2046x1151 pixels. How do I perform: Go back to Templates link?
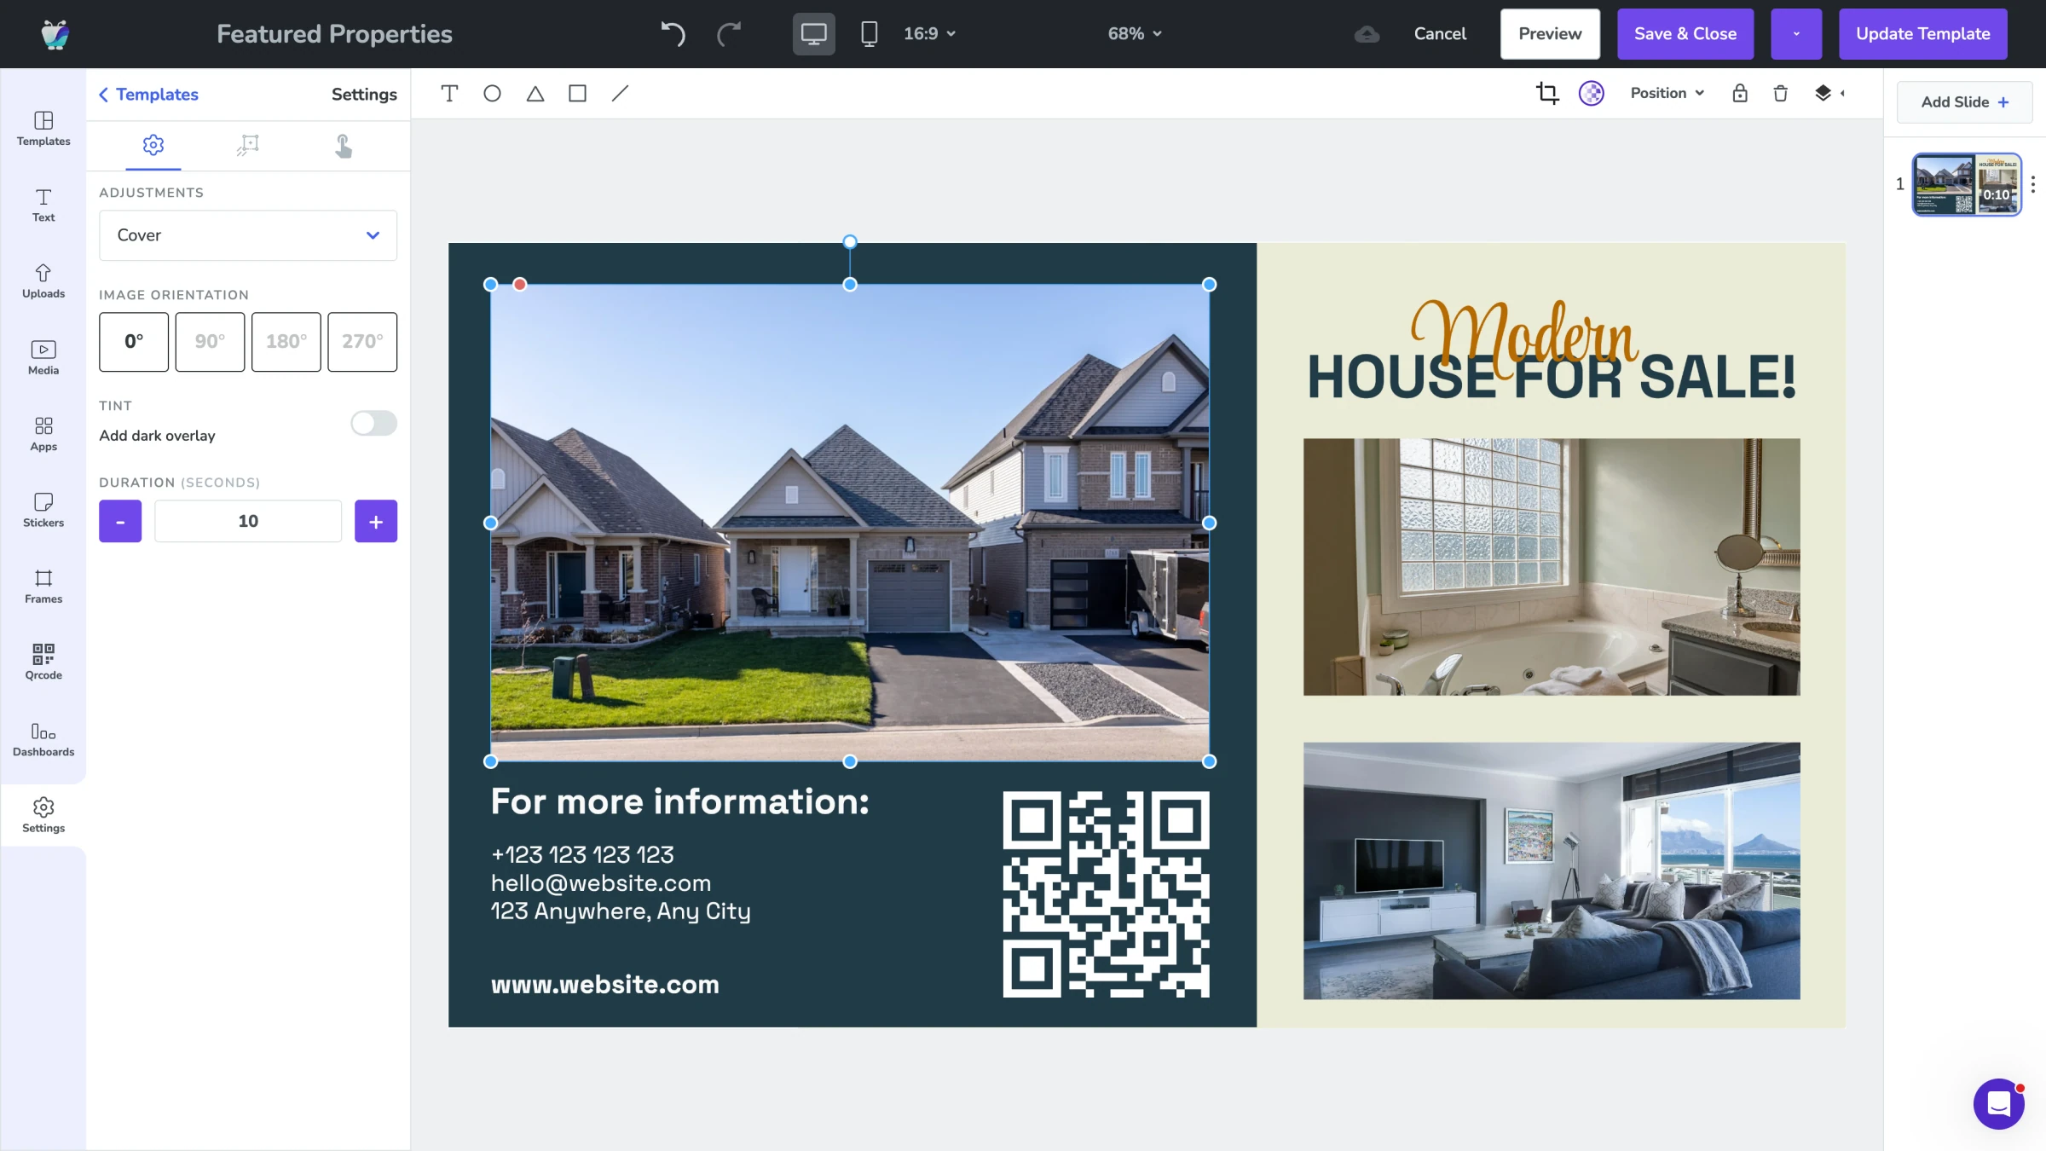pyautogui.click(x=148, y=95)
